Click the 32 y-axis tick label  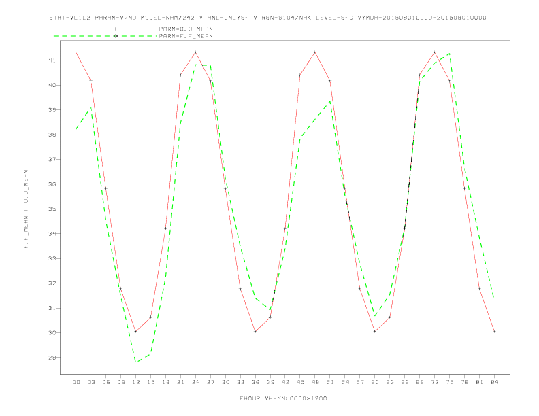pos(52,283)
